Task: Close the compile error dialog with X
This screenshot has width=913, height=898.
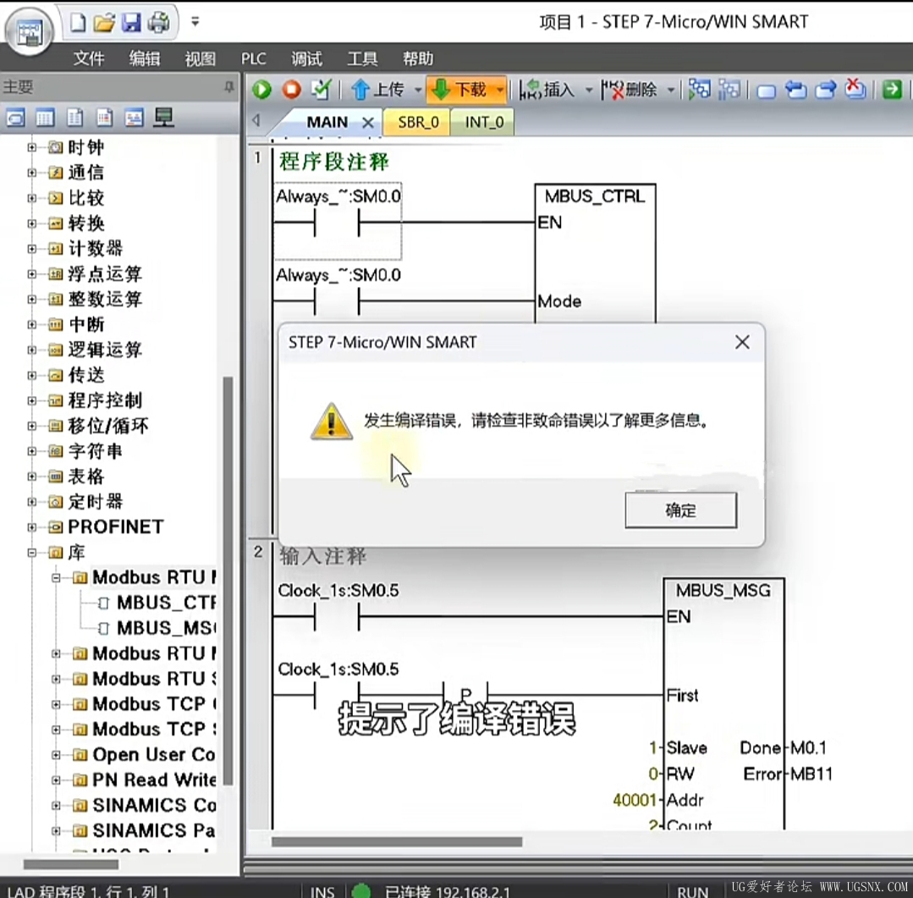Action: 742,343
